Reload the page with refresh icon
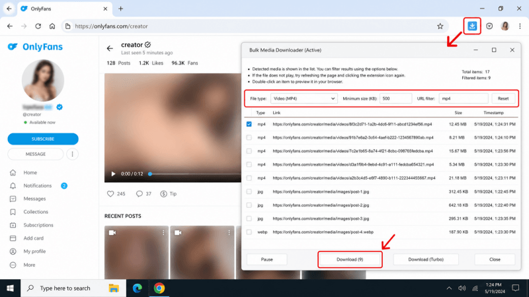Viewport: 529px width, 297px height. click(x=38, y=26)
